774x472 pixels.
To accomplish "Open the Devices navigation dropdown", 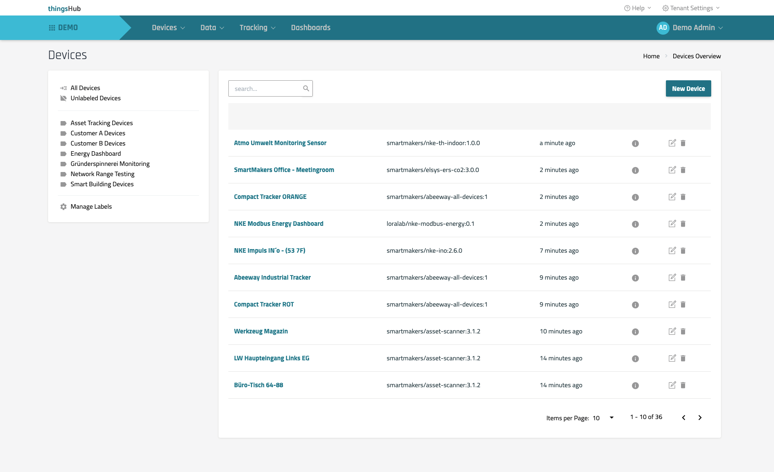I will point(168,28).
